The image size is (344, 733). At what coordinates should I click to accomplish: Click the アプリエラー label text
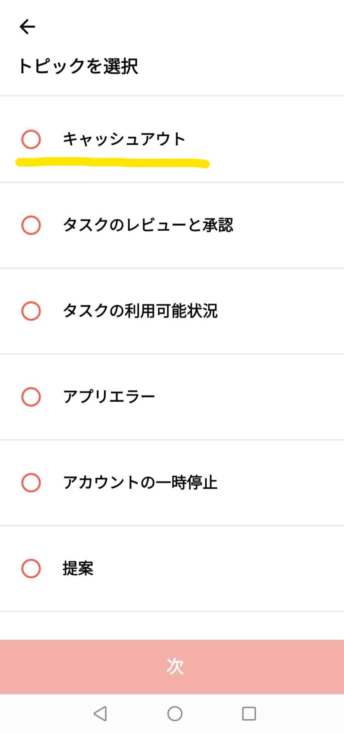pyautogui.click(x=109, y=397)
